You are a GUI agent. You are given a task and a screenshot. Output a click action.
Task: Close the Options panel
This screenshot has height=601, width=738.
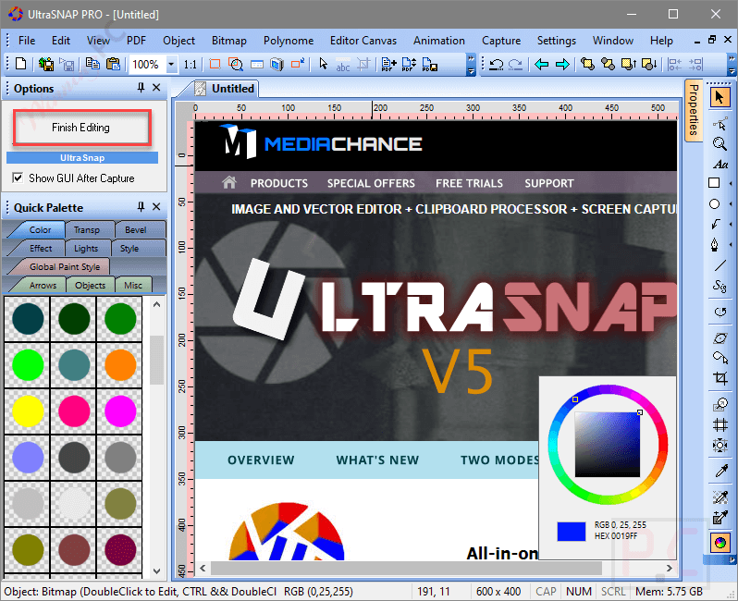tap(156, 88)
